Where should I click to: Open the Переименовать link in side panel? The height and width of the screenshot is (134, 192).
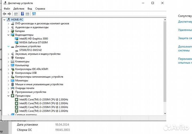tap(185, 61)
